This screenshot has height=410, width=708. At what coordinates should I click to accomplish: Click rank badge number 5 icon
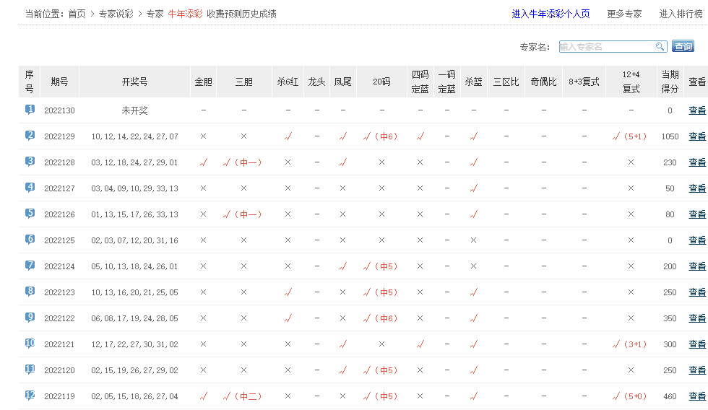pos(30,214)
